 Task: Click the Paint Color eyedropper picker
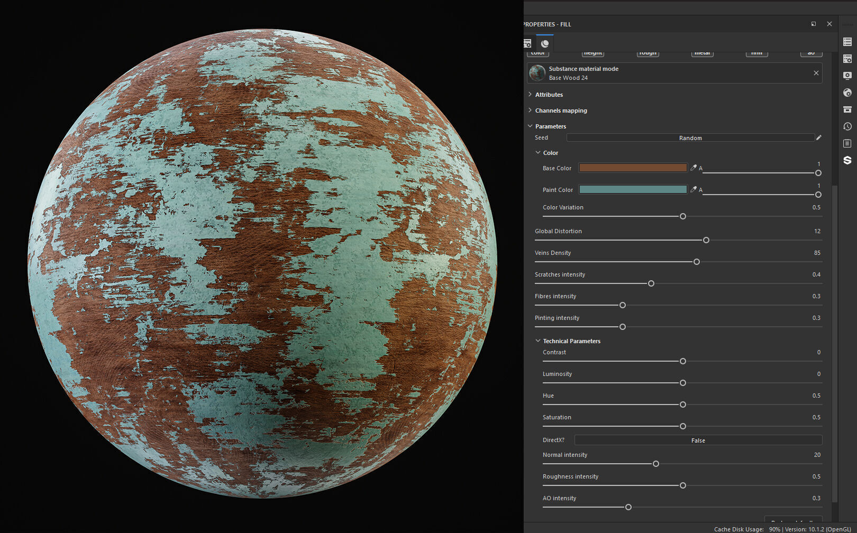click(693, 189)
